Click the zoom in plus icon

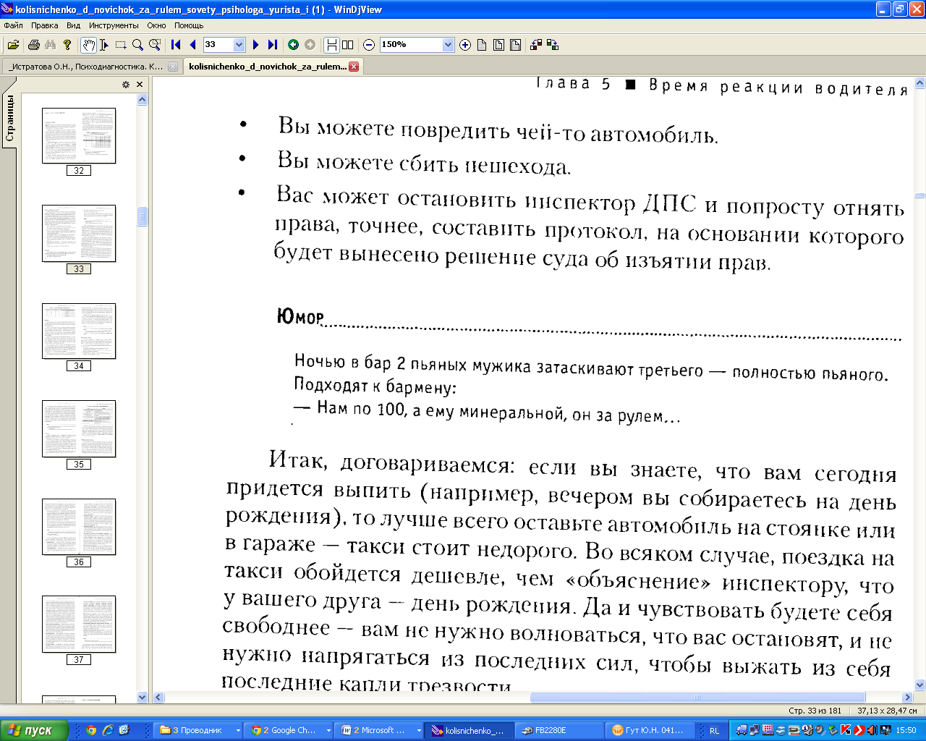(x=465, y=45)
